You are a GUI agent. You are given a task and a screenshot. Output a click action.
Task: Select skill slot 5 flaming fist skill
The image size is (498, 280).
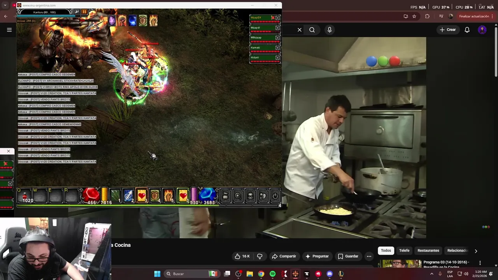(x=168, y=196)
